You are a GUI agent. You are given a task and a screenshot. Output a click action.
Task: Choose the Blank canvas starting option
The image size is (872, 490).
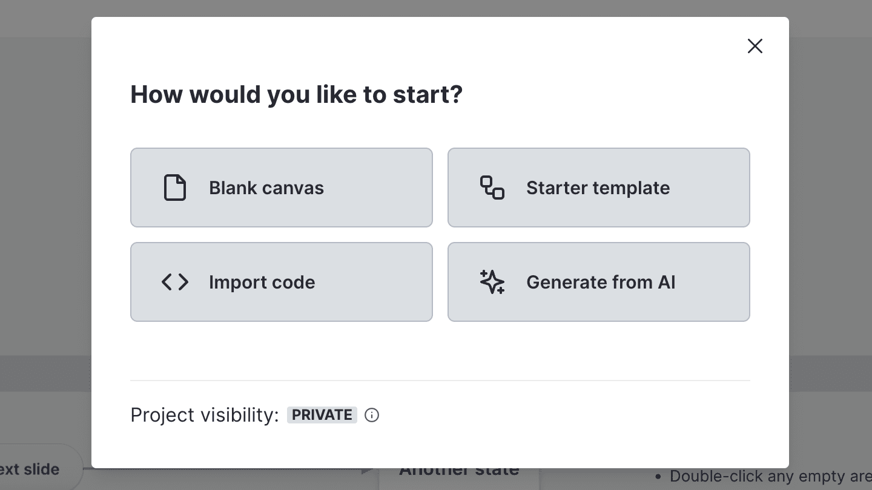tap(281, 188)
